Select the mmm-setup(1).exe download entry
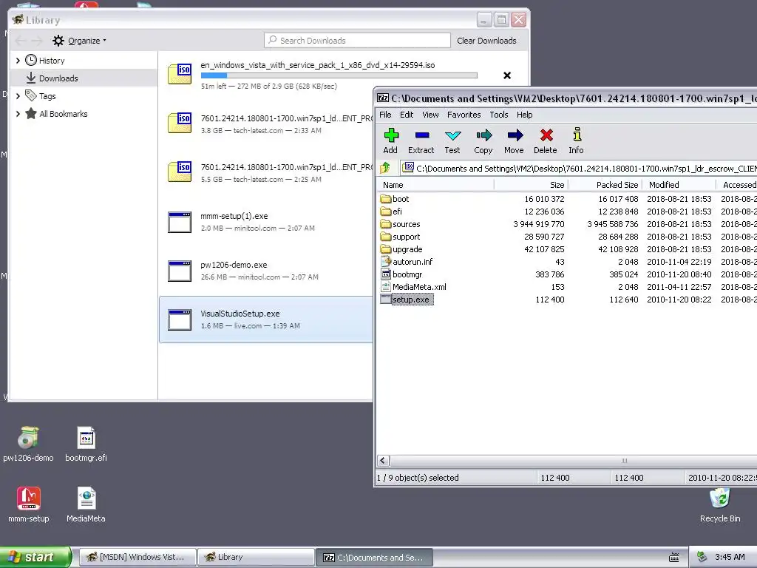 pos(266,222)
